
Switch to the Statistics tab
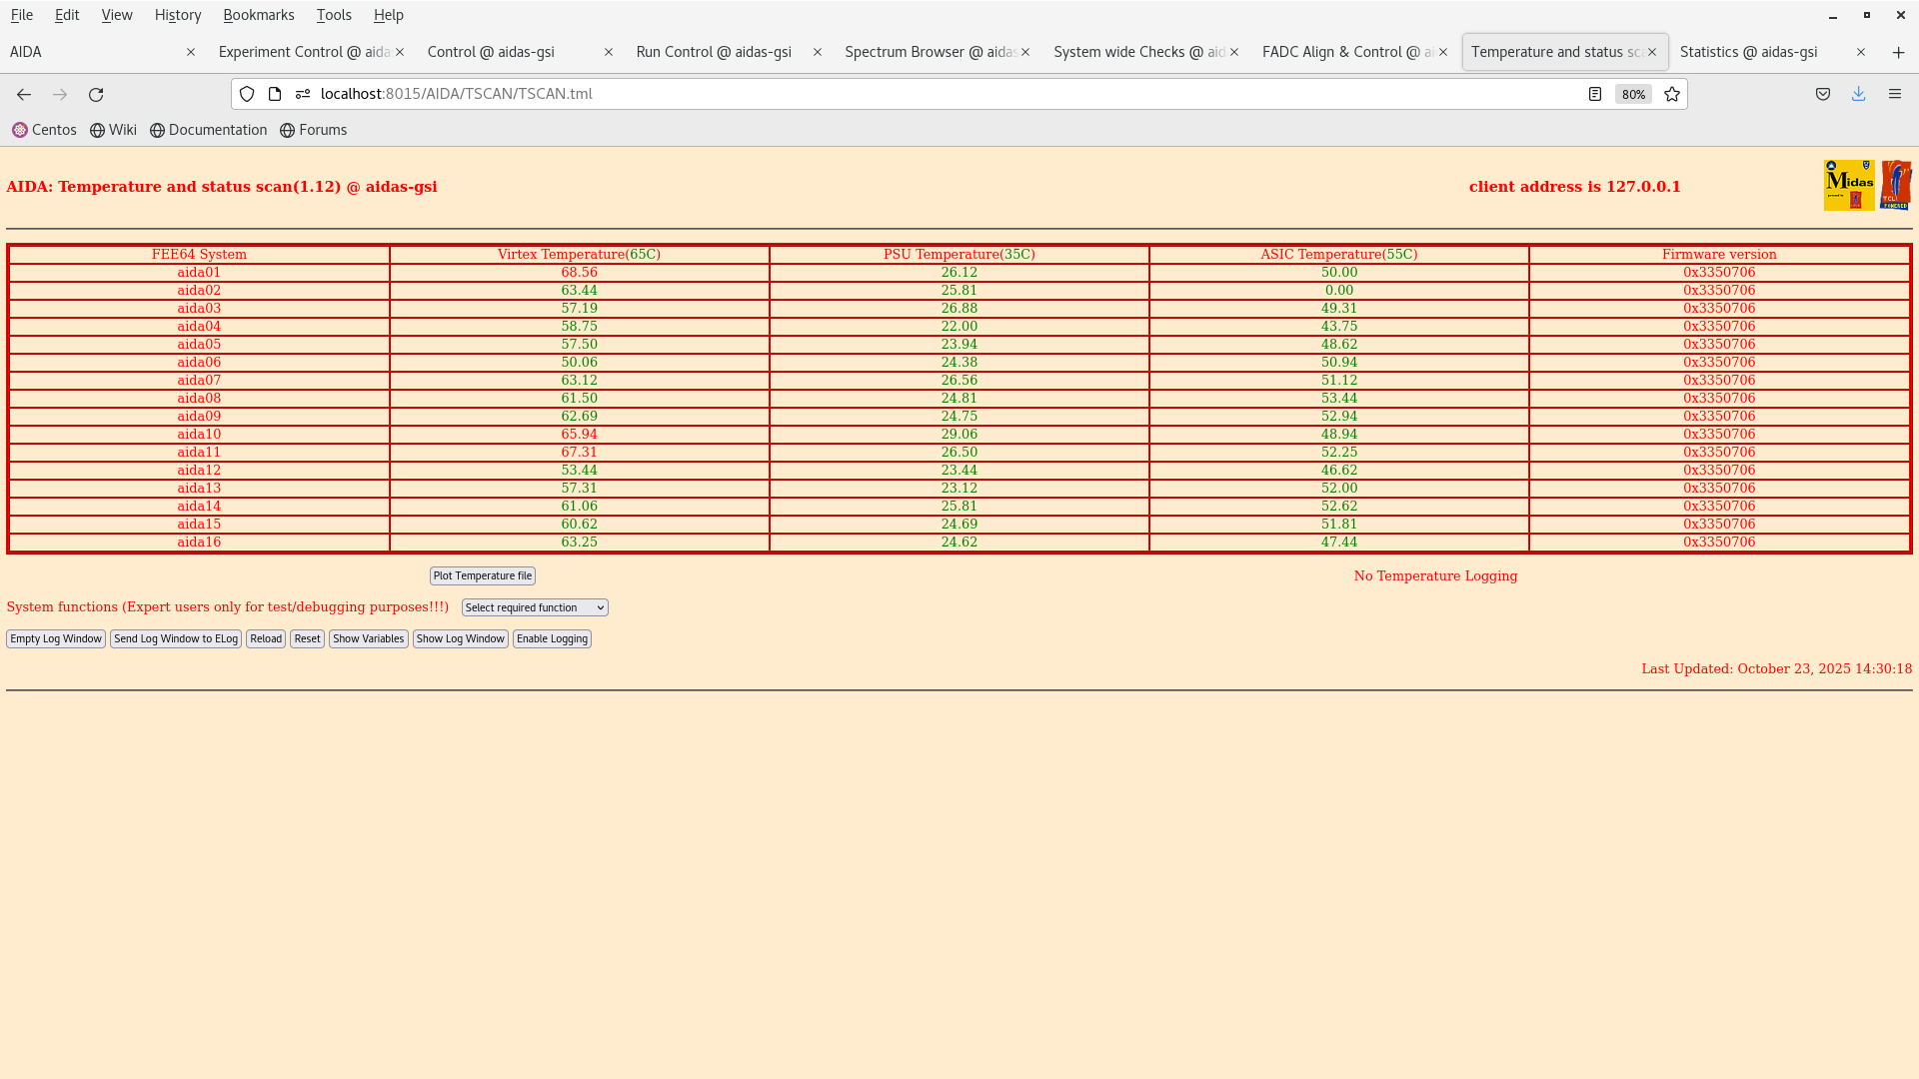[1748, 52]
